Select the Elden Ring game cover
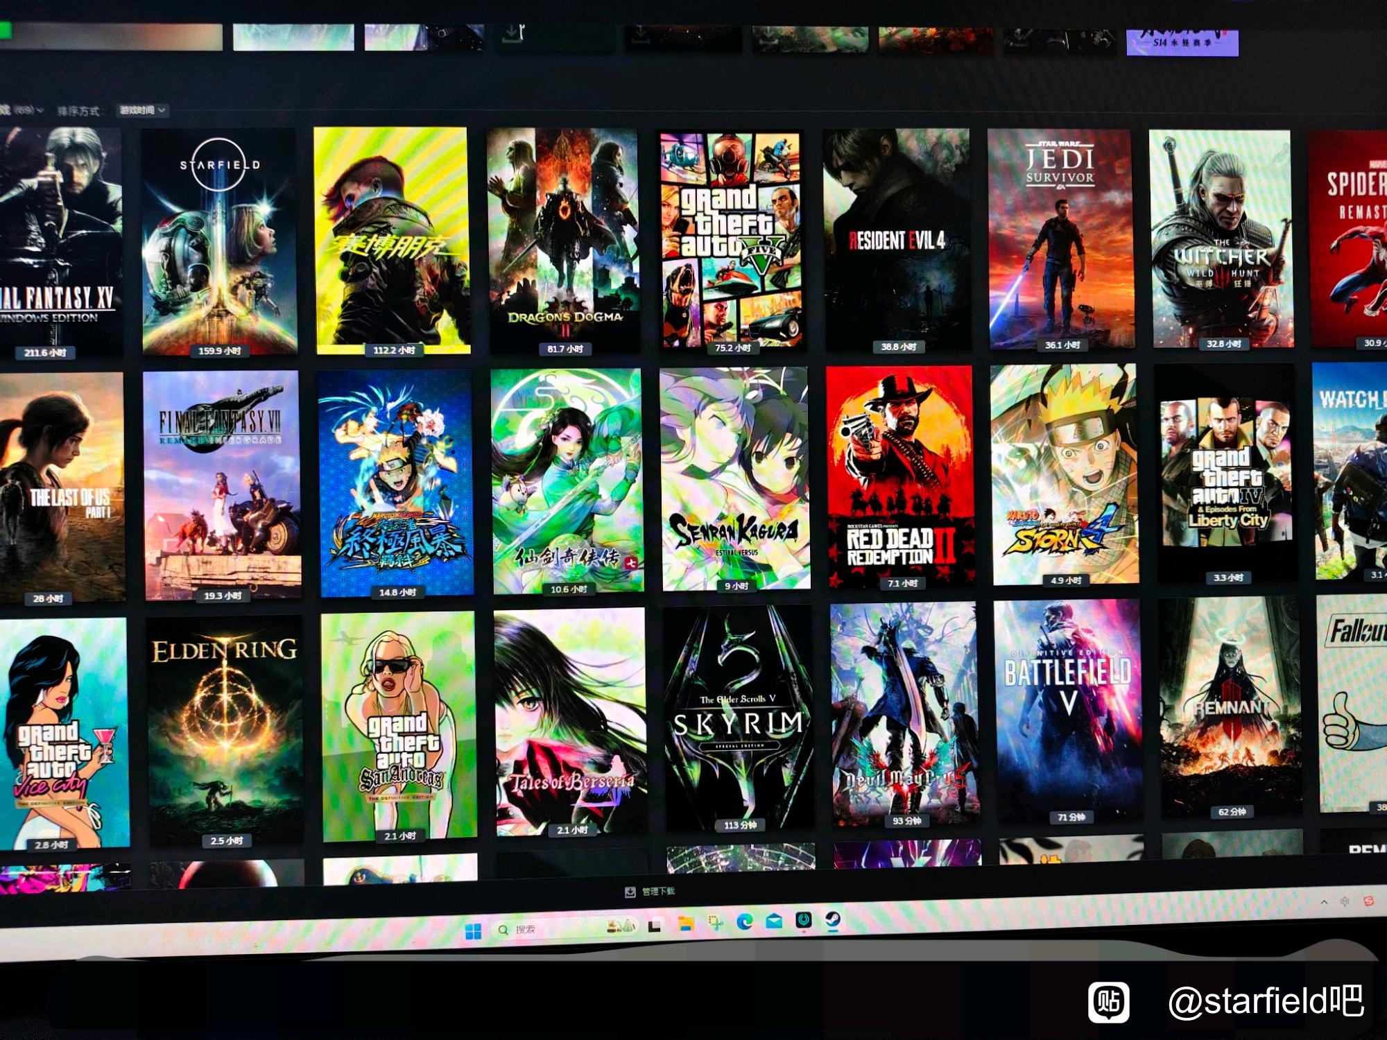The width and height of the screenshot is (1387, 1040). (226, 730)
